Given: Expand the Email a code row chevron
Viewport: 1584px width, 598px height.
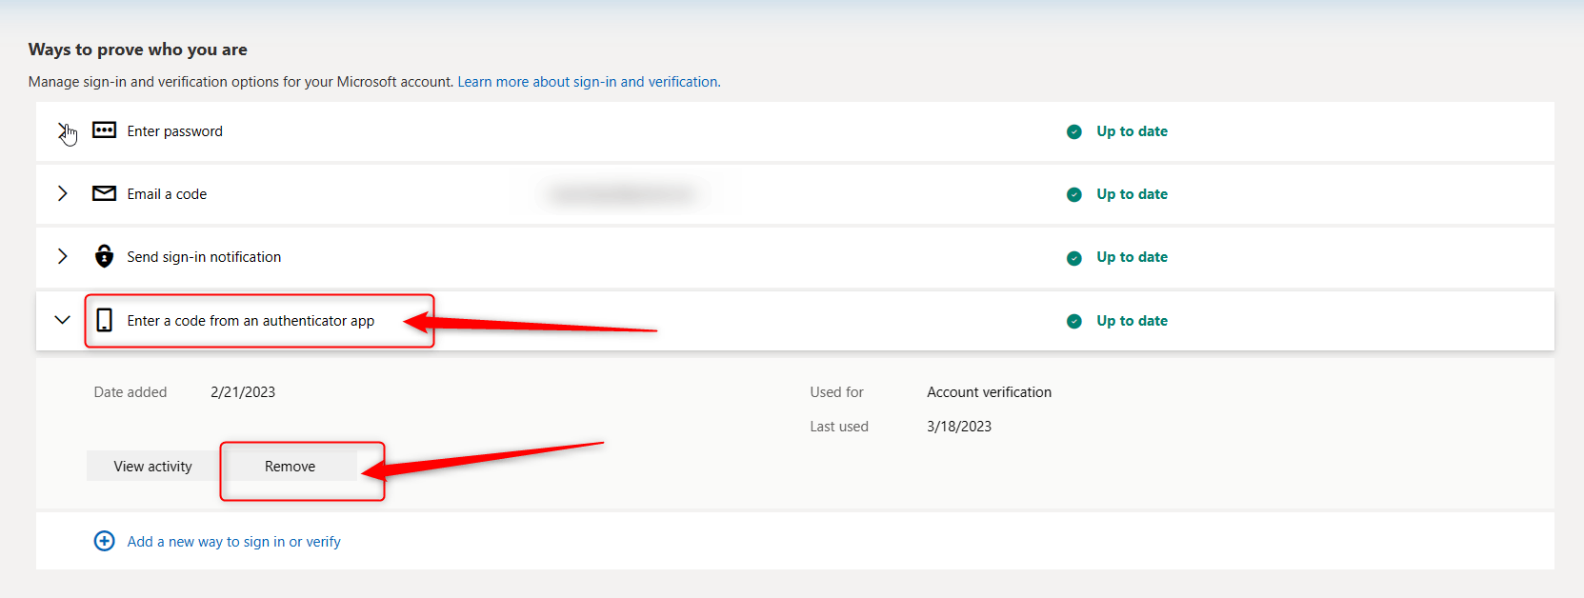Looking at the screenshot, I should [x=63, y=193].
